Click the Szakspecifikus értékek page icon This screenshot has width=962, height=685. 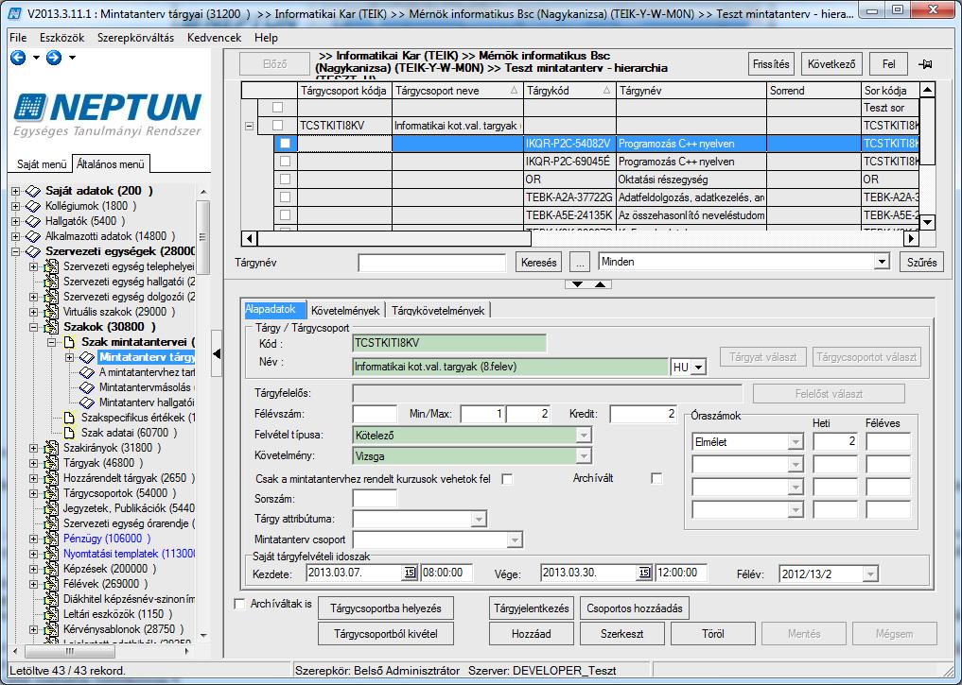[70, 418]
